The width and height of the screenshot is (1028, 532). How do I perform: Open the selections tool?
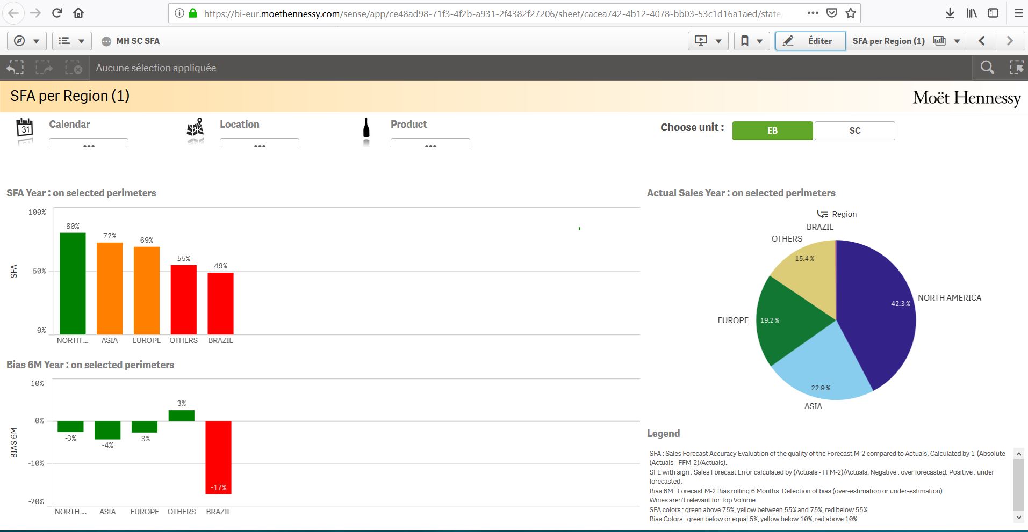(x=1016, y=68)
